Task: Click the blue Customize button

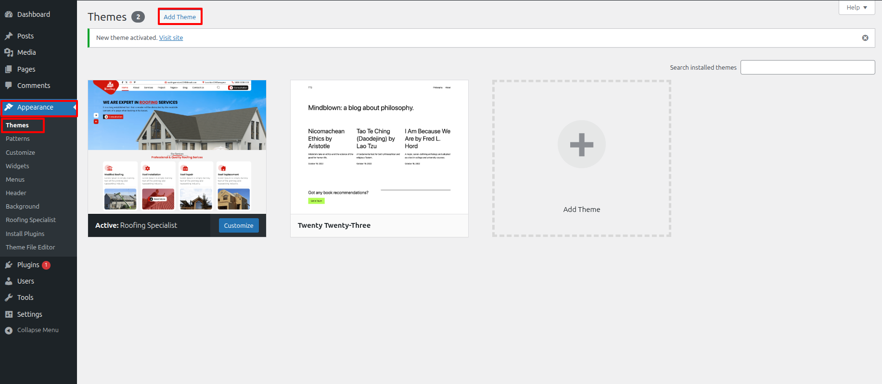Action: coord(239,225)
